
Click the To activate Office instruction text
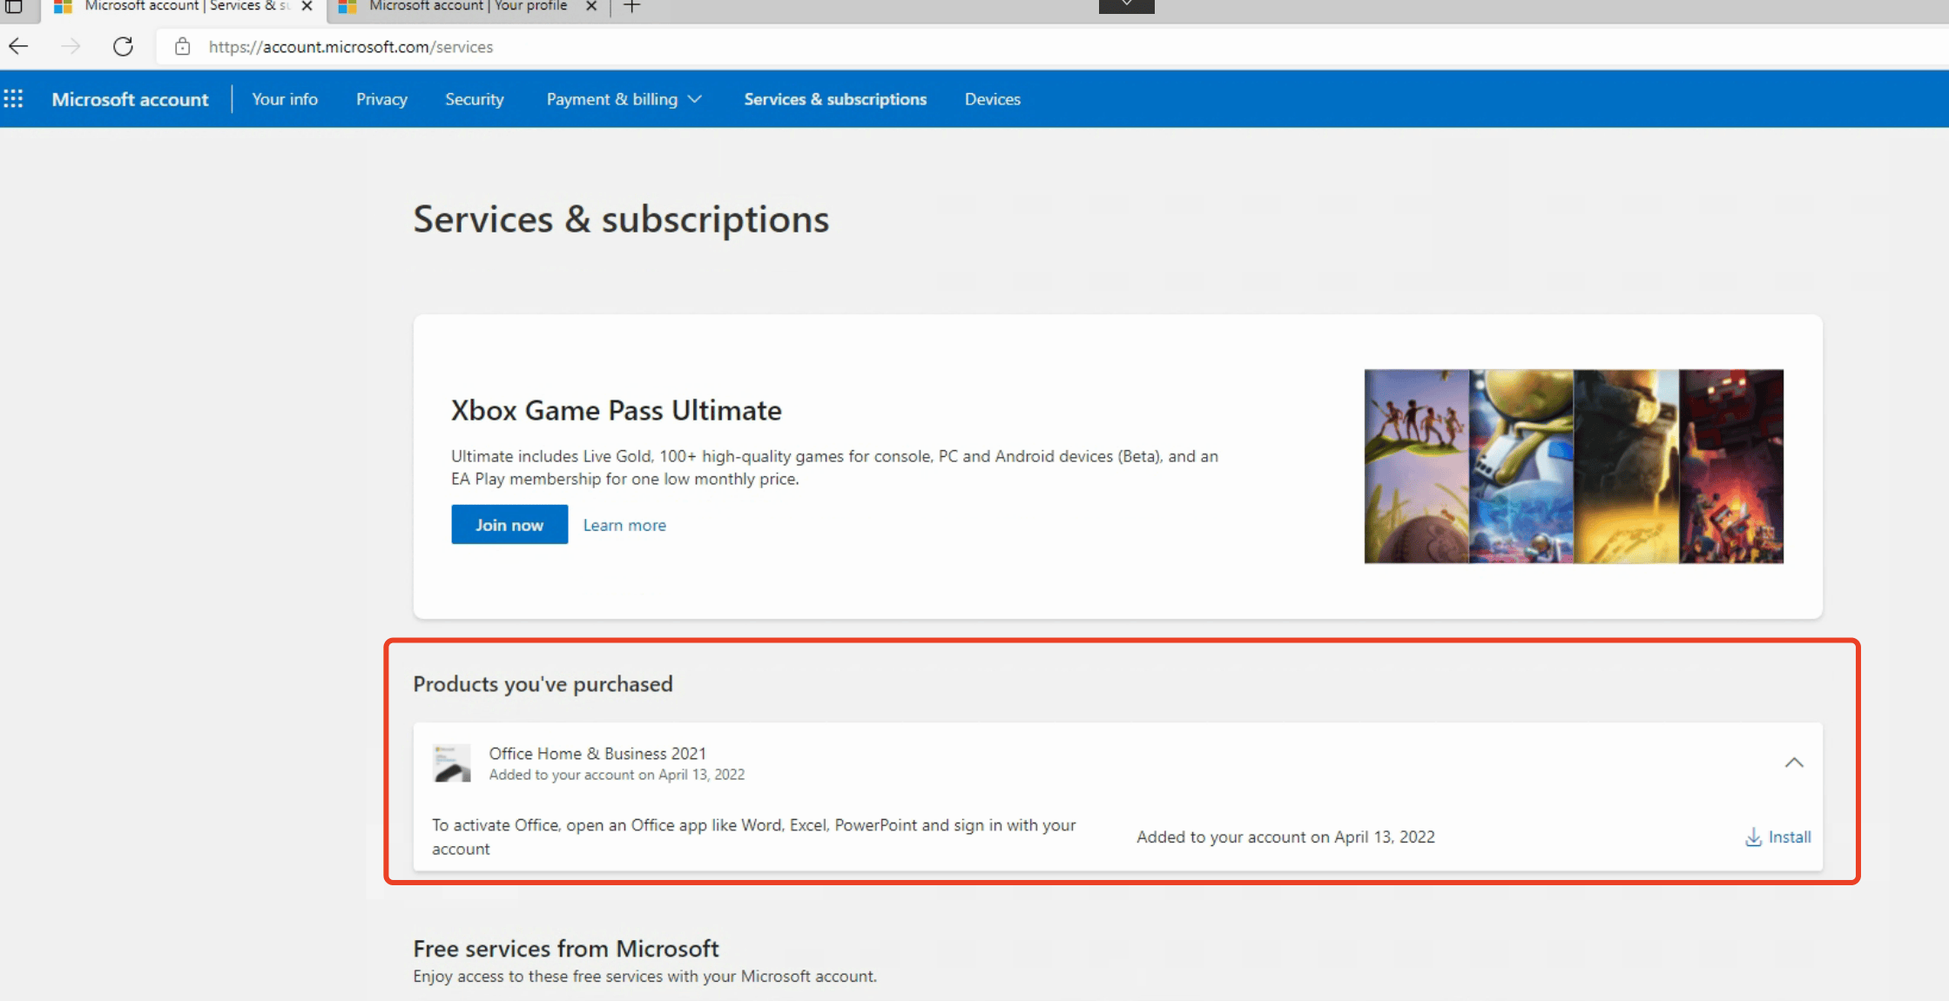(754, 836)
